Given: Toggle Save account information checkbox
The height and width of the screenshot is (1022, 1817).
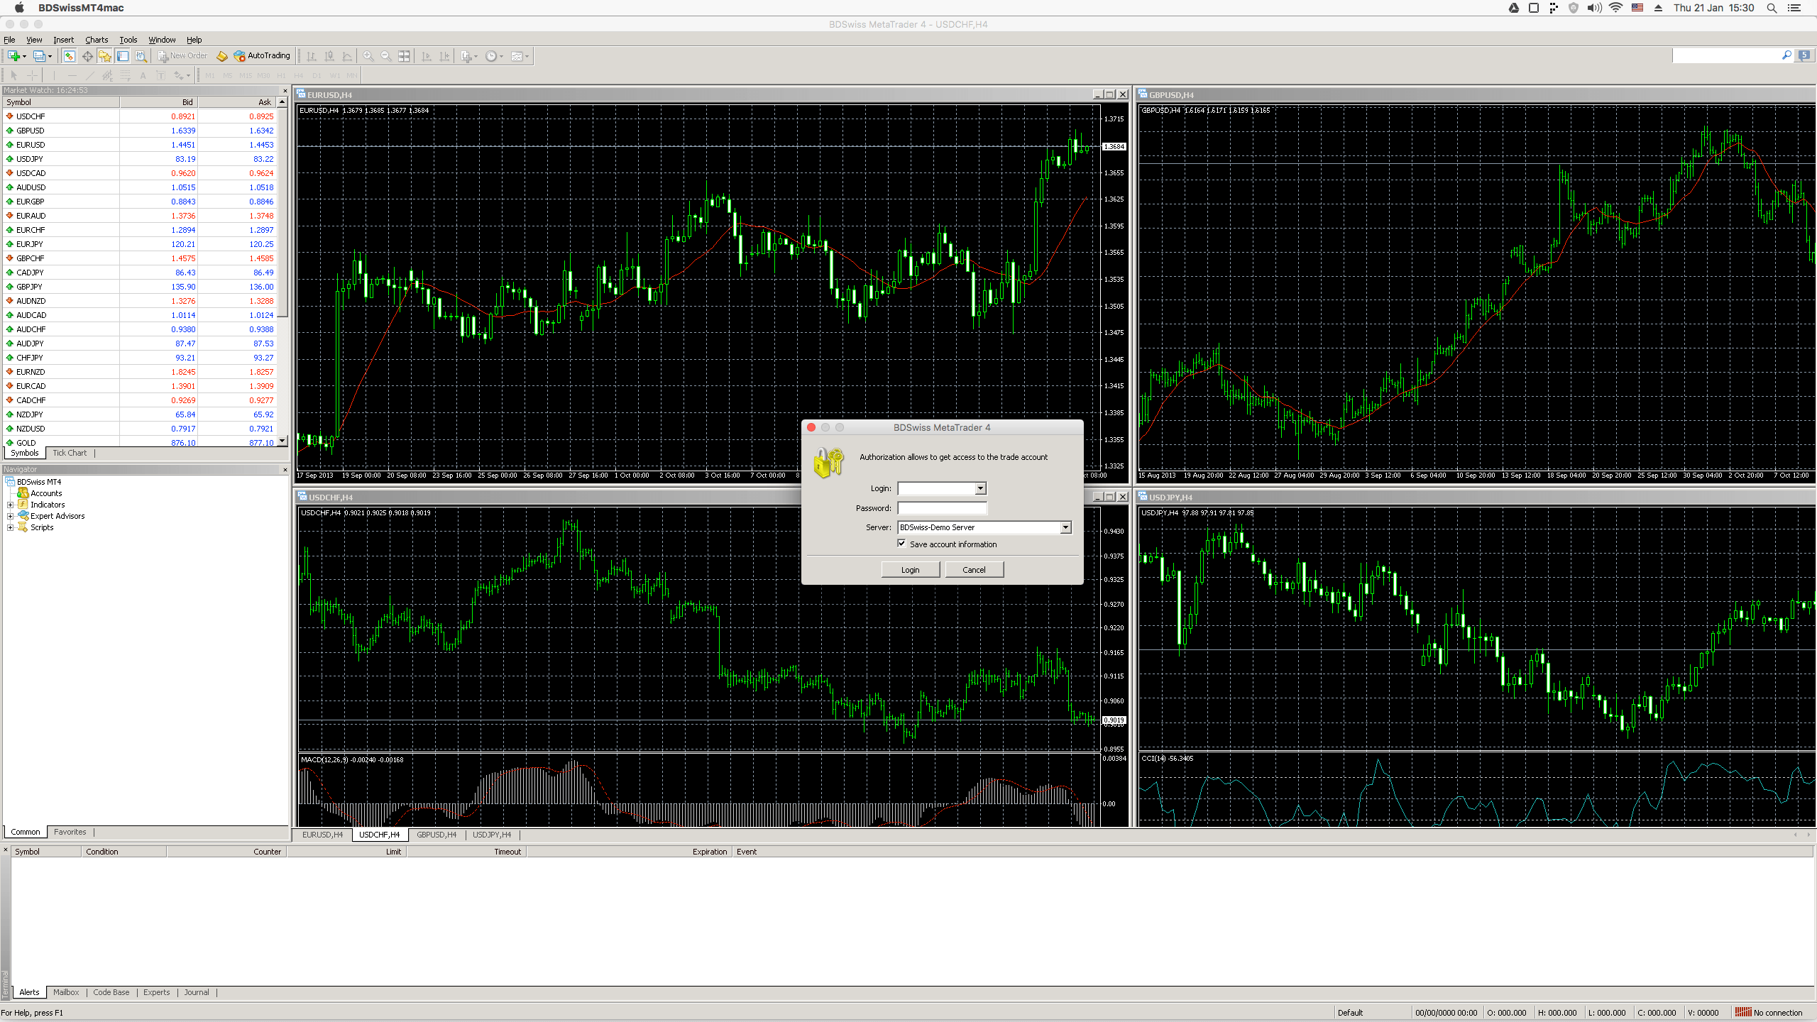Looking at the screenshot, I should 900,543.
